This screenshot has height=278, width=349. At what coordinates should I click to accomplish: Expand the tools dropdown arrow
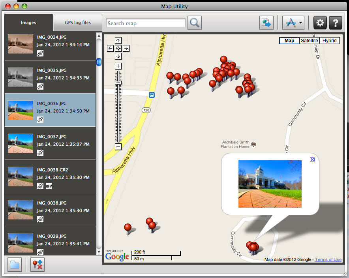coord(301,23)
